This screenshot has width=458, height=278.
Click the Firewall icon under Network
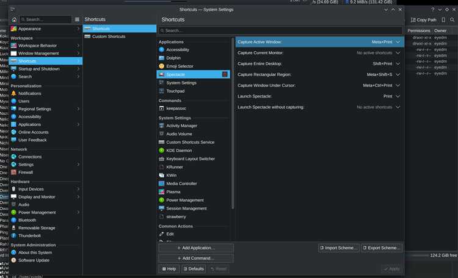tap(13, 173)
